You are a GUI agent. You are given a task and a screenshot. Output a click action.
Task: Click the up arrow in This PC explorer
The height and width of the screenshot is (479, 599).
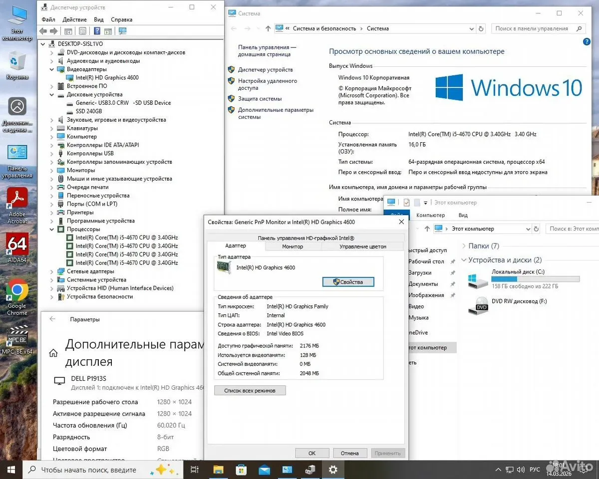tap(427, 229)
